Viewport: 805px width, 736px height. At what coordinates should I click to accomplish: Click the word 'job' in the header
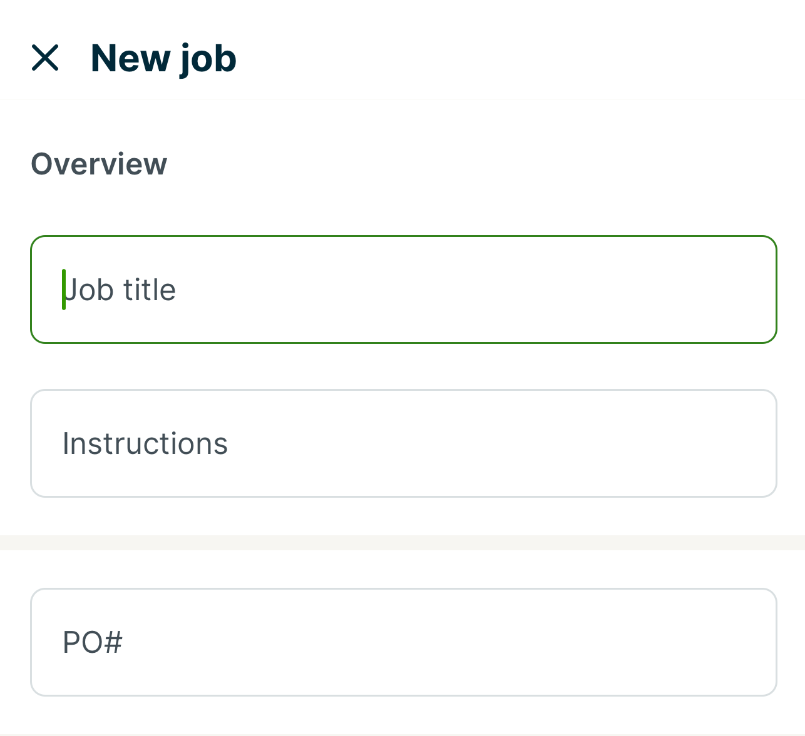[x=208, y=59]
